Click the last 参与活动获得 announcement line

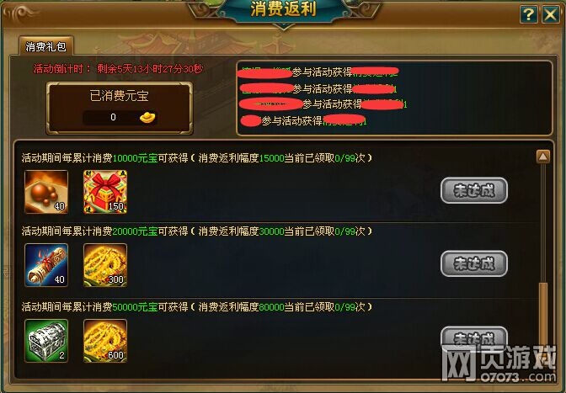[304, 120]
